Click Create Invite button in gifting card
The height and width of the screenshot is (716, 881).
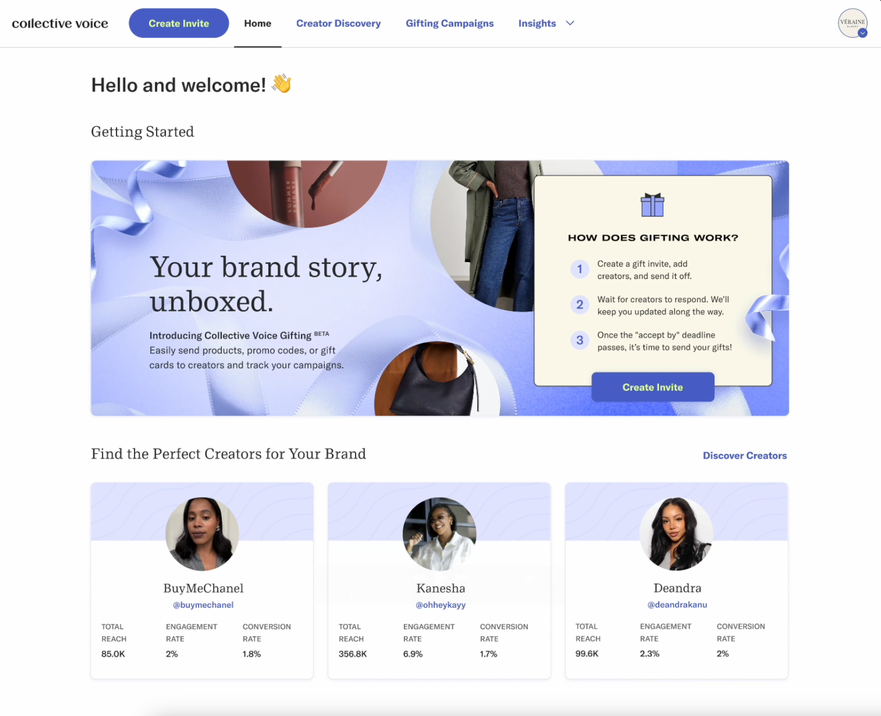pyautogui.click(x=653, y=387)
